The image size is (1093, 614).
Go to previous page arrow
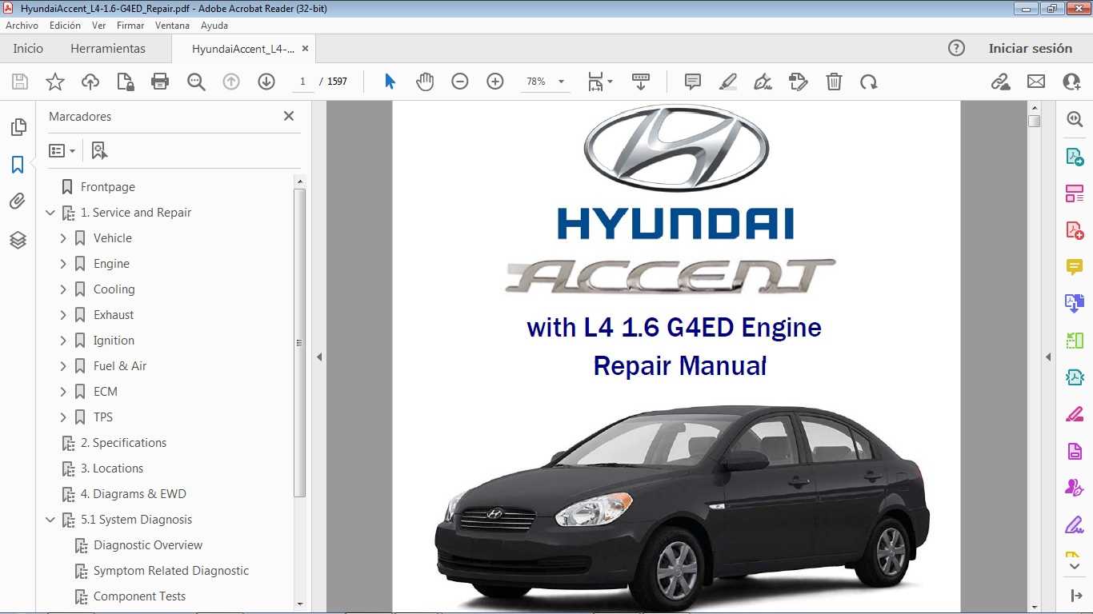pyautogui.click(x=231, y=82)
